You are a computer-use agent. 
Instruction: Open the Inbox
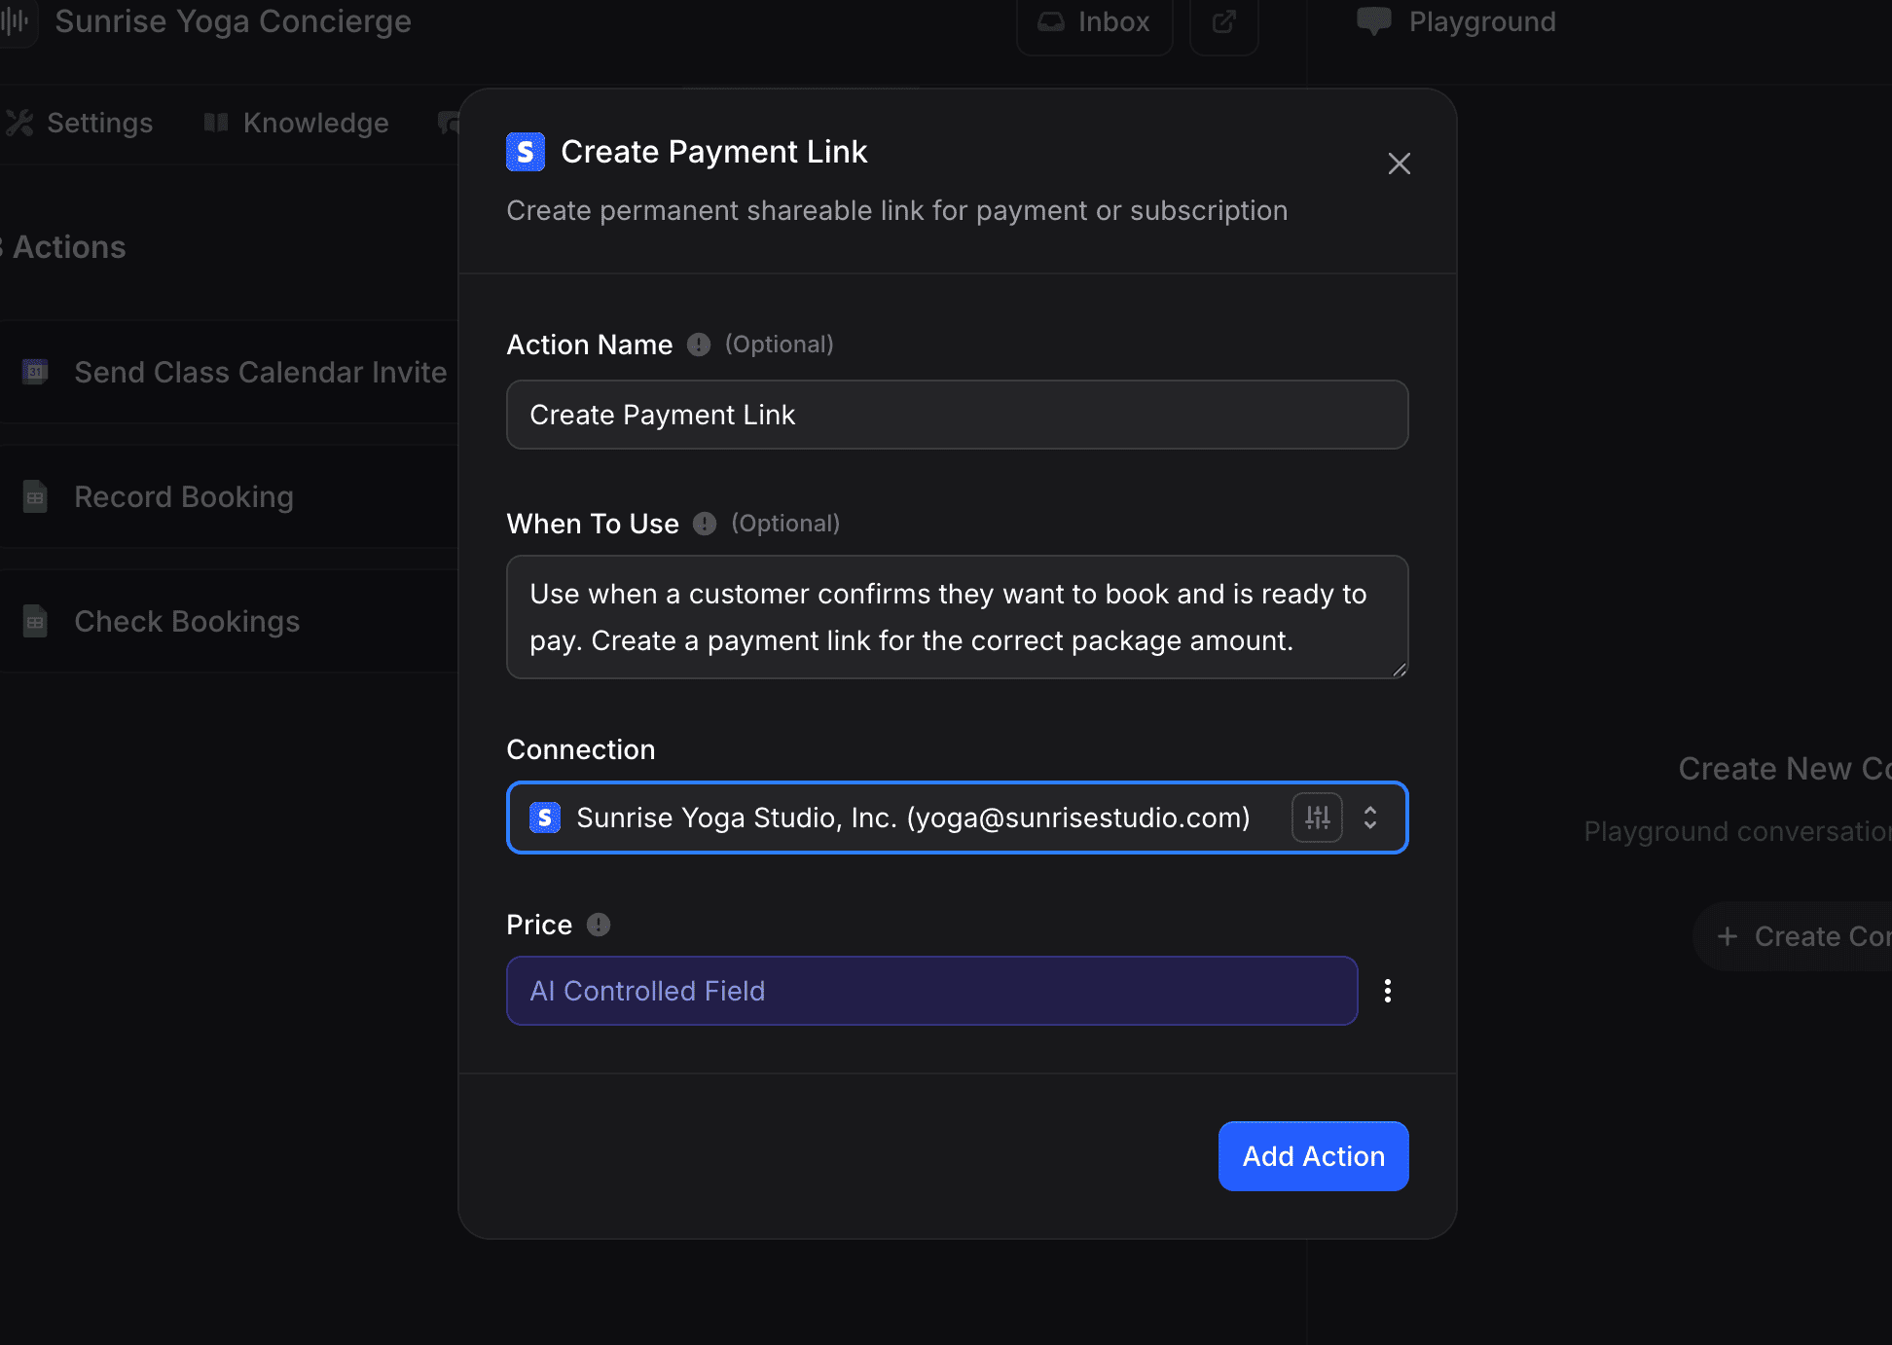(1094, 21)
